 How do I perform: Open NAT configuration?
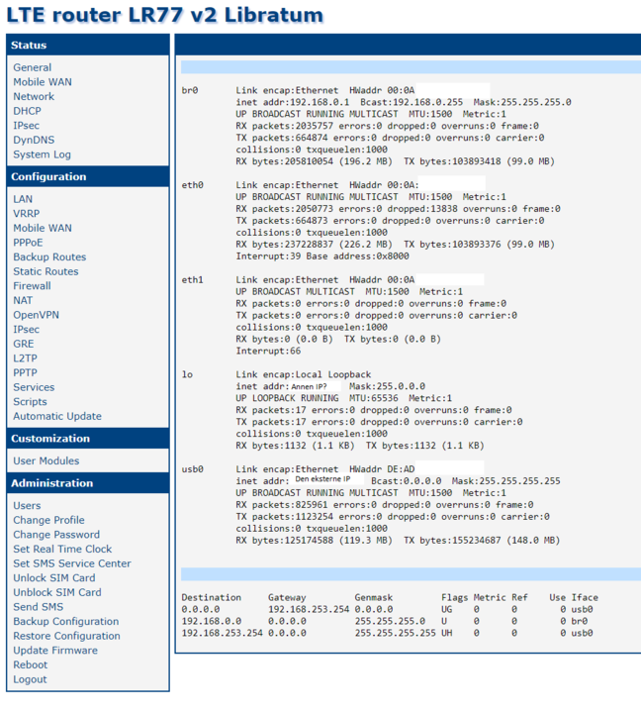(23, 301)
